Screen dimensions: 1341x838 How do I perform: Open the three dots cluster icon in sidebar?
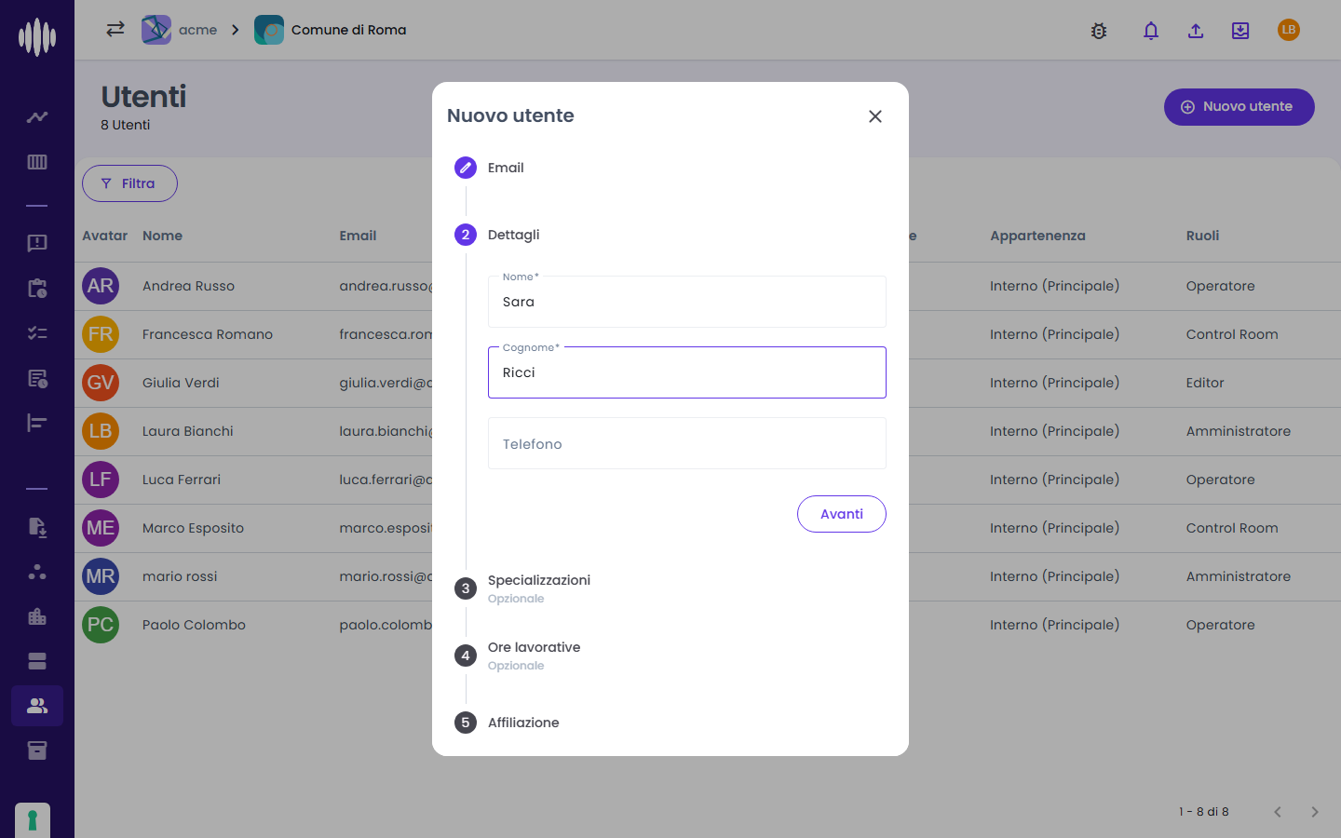coord(37,572)
